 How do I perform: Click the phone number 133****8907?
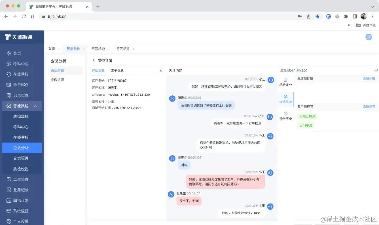(117, 81)
